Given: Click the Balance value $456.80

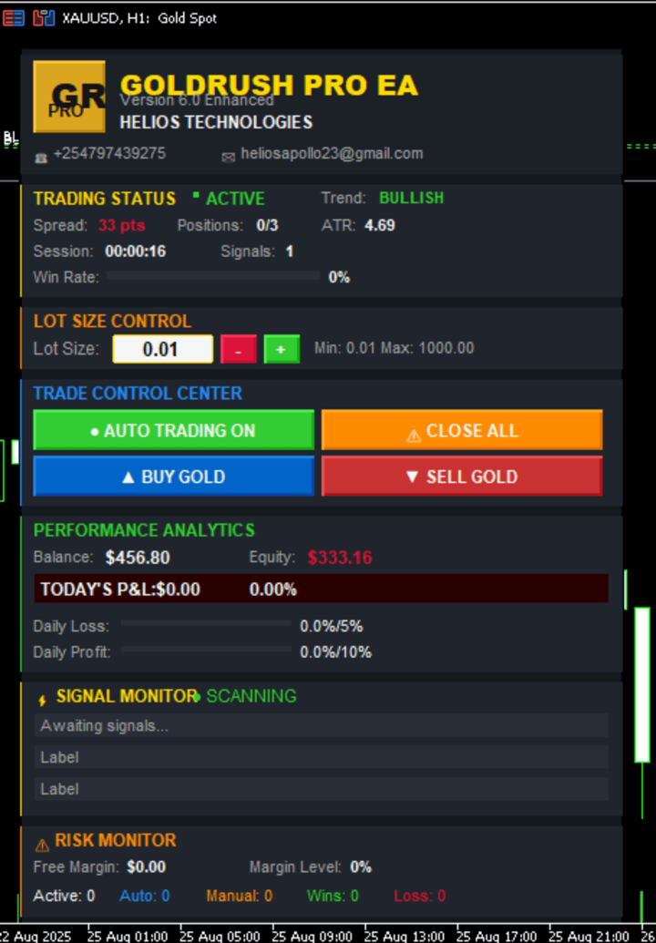Looking at the screenshot, I should click(x=138, y=558).
